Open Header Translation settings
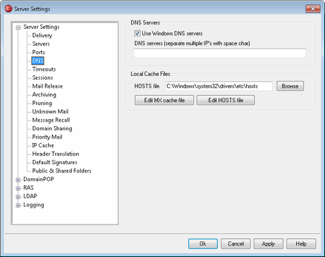This screenshot has height=257, width=325. coord(56,154)
